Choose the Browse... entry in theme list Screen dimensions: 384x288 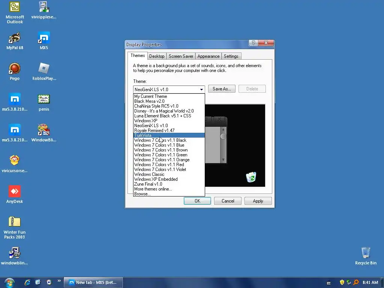tap(169, 194)
